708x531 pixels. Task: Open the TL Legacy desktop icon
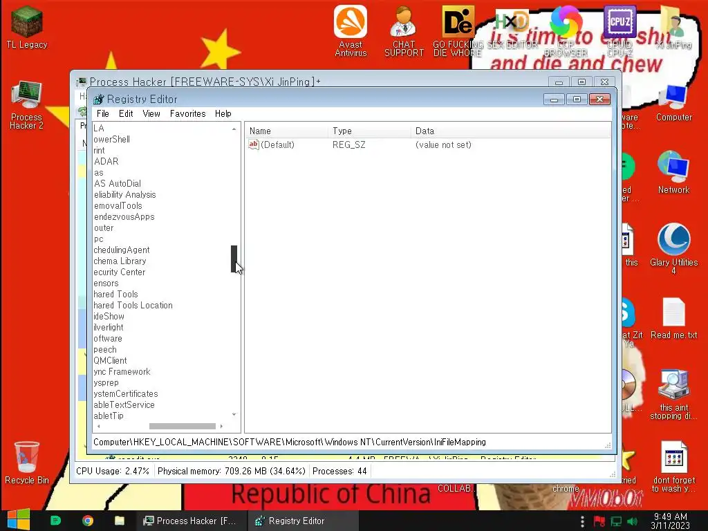coord(27,27)
